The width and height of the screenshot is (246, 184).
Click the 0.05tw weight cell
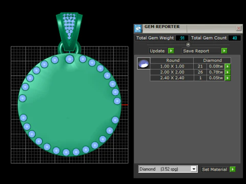tap(216, 78)
